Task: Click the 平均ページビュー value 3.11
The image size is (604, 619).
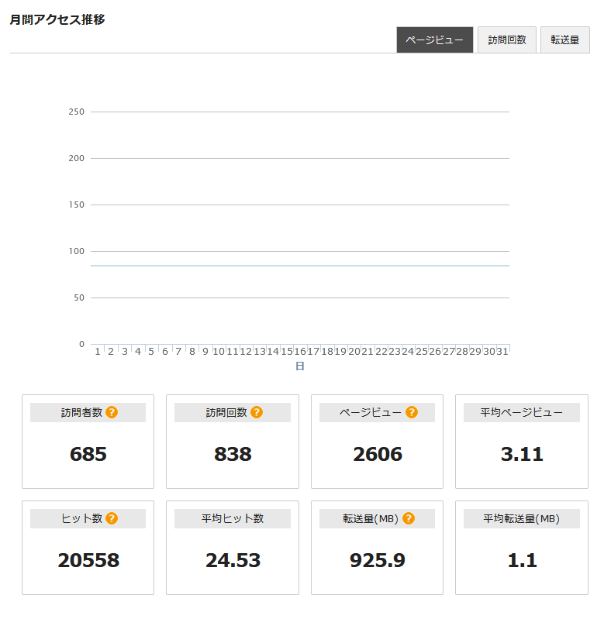Action: [522, 455]
